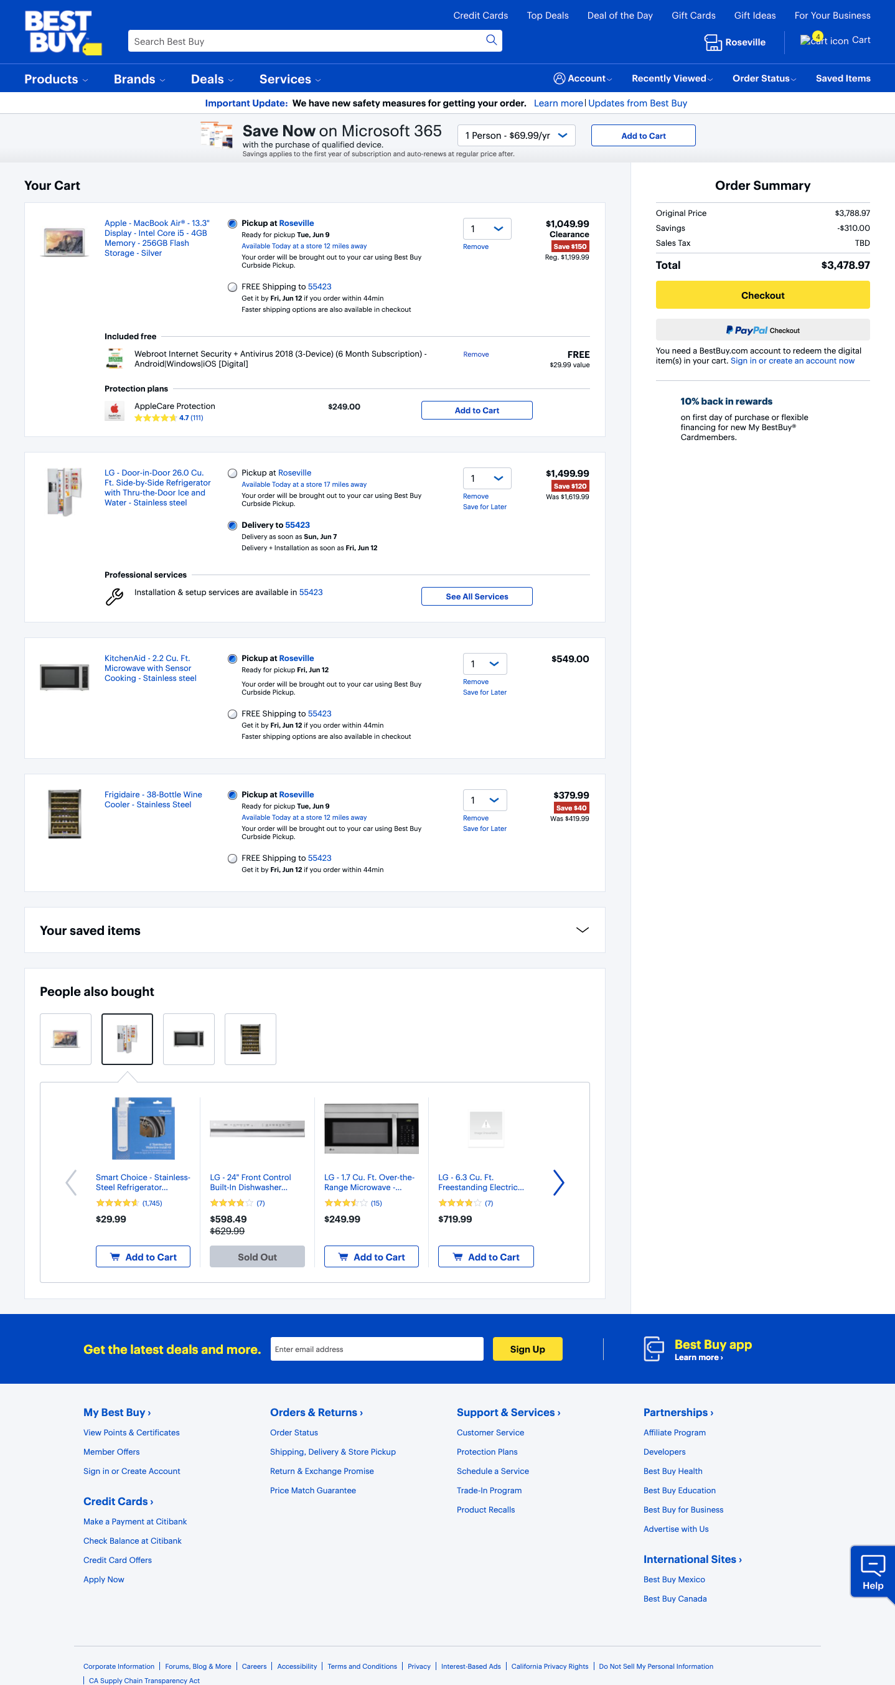Open Order Status menu
Screen dimensions: 895x1685
764,78
